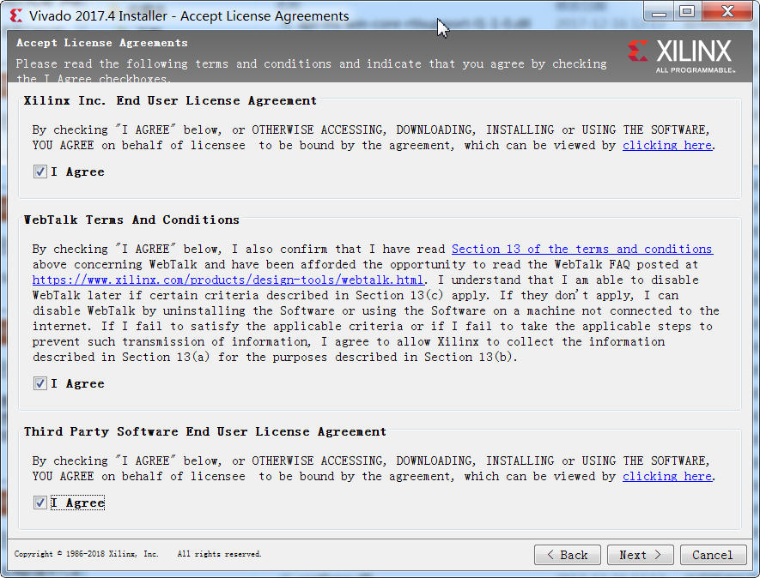Cancel the Vivado installation
Viewport: 760px width, 578px height.
tap(713, 555)
